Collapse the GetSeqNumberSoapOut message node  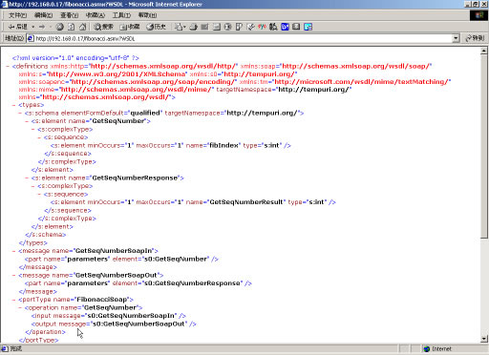click(14, 275)
